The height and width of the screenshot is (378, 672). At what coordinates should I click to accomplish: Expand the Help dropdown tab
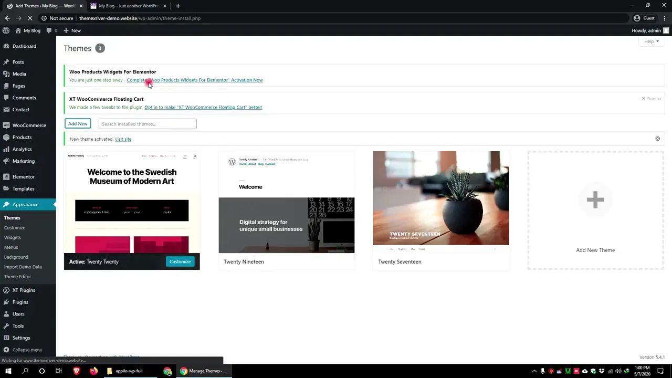point(652,41)
